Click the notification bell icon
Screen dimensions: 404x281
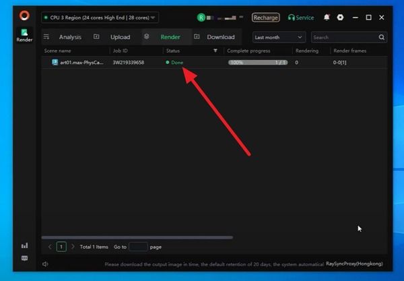point(327,18)
